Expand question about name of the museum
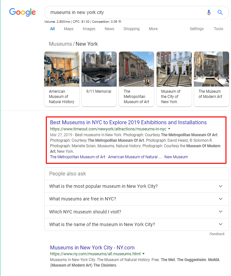This screenshot has height=276, width=231. click(x=136, y=224)
